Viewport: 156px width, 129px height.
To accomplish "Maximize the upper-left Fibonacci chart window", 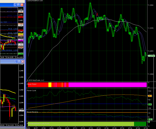I will (x=19, y=5).
